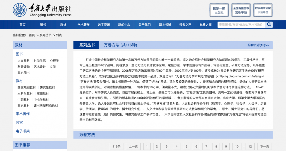This screenshot has width=286, height=151.
Task: Click sidebar heading 图书
Action: click(x=19, y=54)
